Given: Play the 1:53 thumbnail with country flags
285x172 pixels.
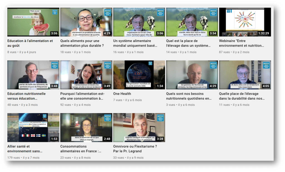Looking at the screenshot, I should (x=33, y=128).
